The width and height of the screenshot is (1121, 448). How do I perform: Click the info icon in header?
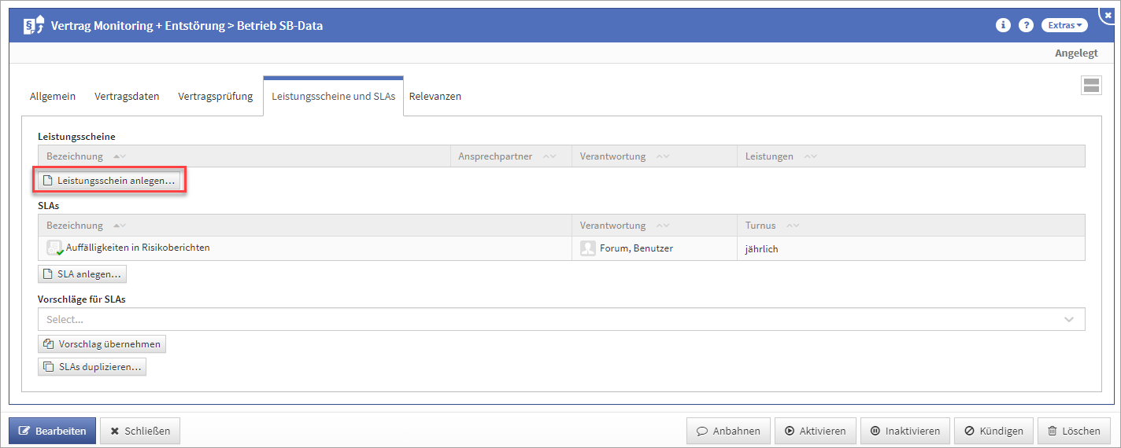1002,25
